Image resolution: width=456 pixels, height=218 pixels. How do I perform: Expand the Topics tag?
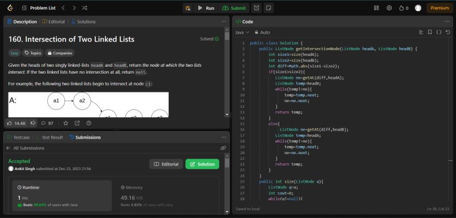[33, 53]
